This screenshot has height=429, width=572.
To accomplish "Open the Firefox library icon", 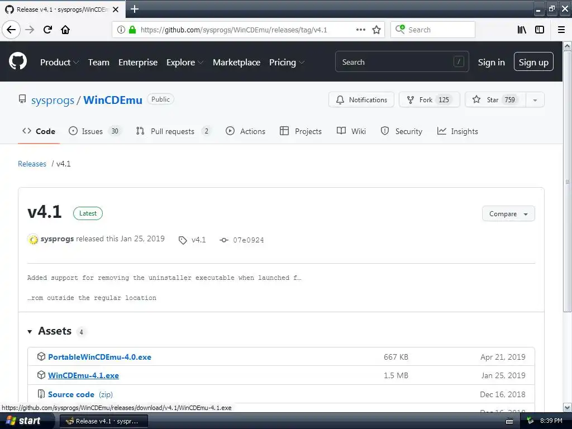I will pyautogui.click(x=522, y=30).
